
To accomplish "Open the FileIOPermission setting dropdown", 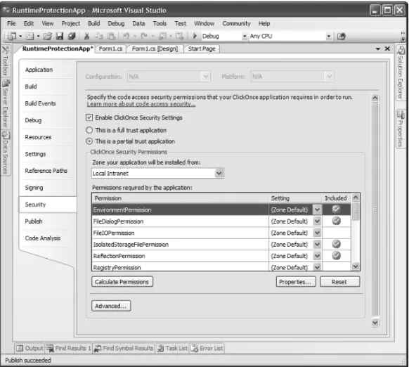I will [317, 233].
